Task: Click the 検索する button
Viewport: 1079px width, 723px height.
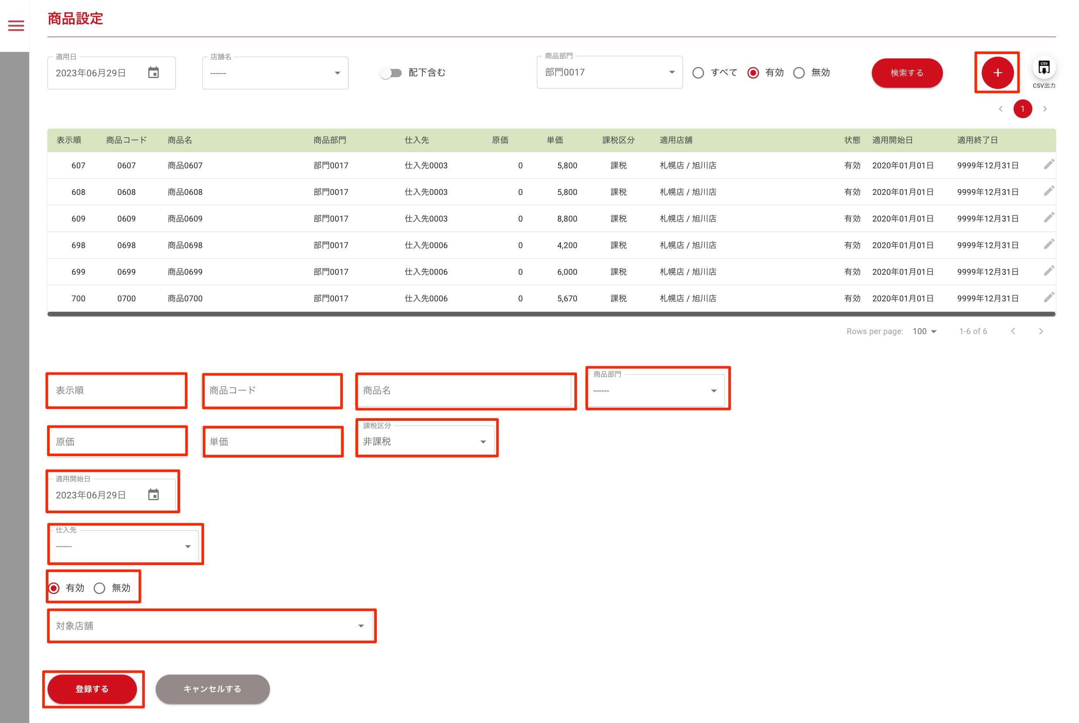Action: pos(907,73)
